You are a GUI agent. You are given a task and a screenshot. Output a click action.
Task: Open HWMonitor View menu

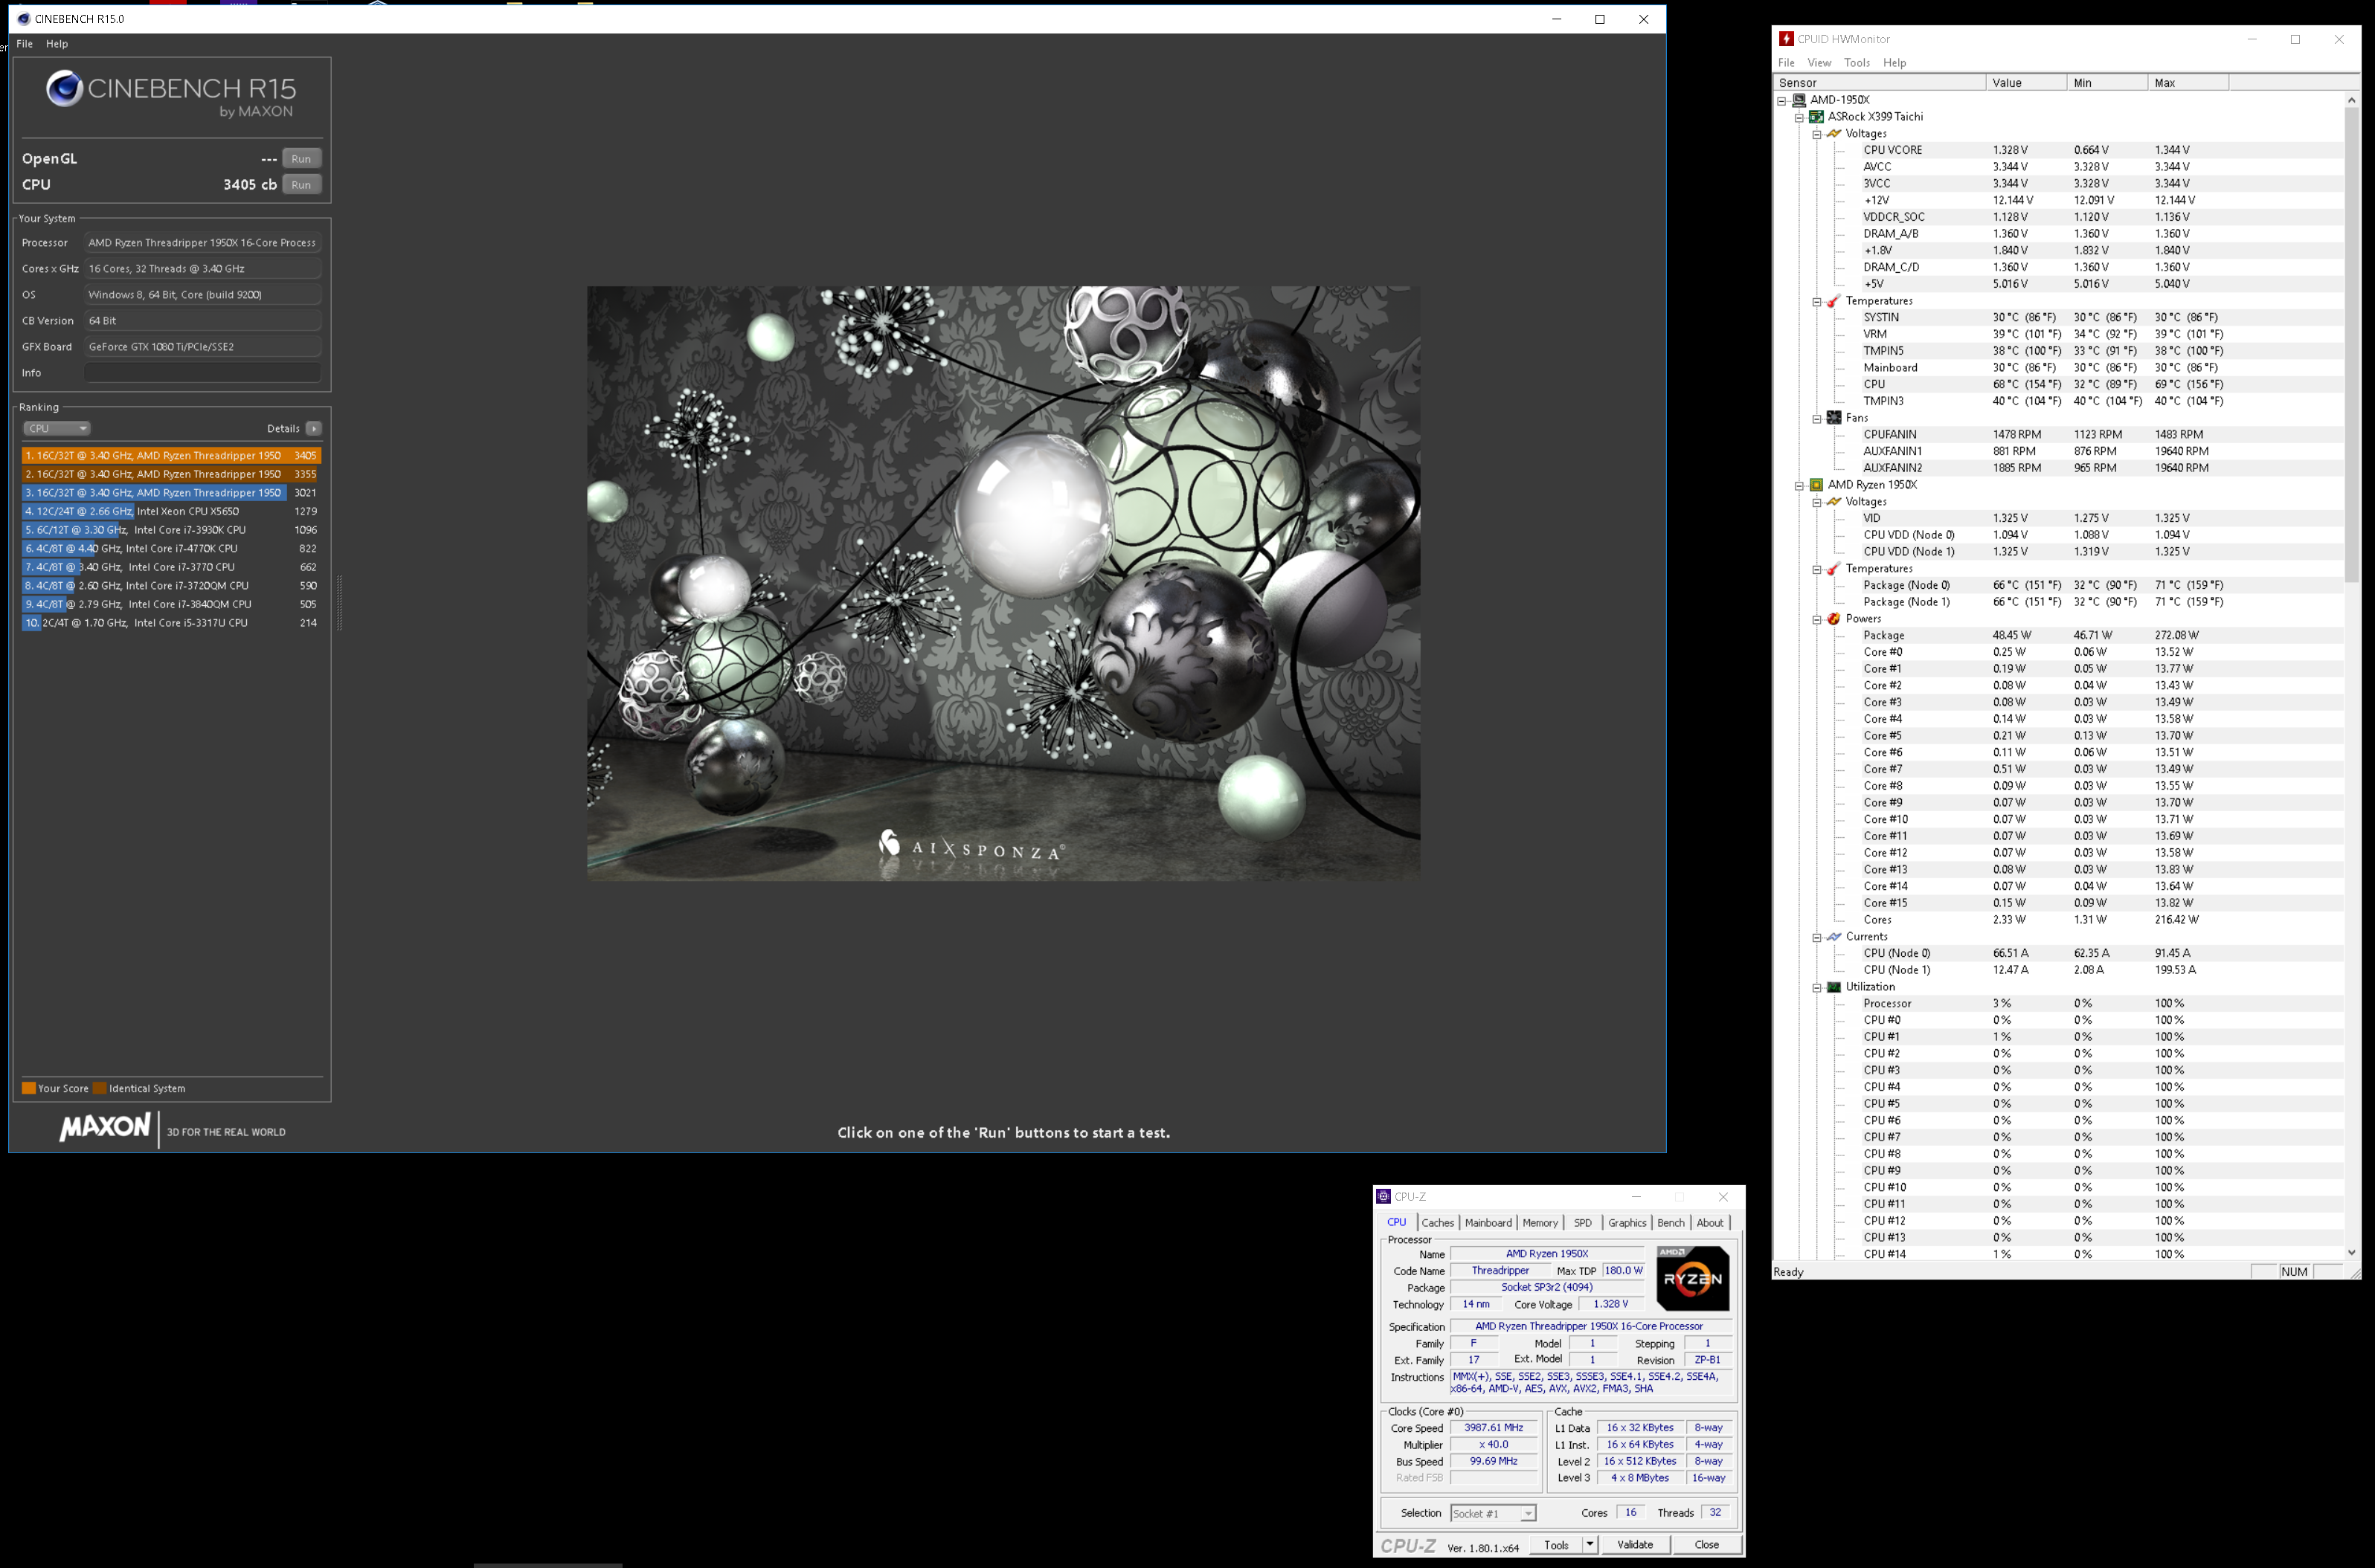(x=1819, y=63)
